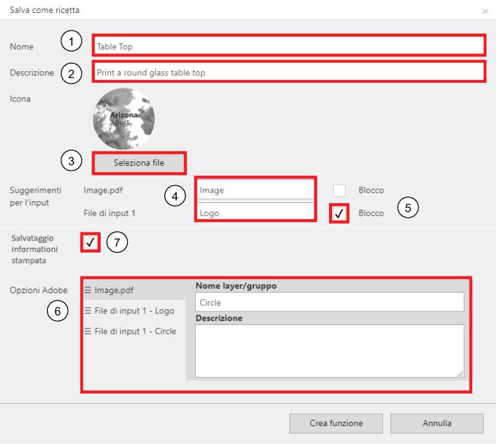Enable the Blocco checkbox for Image.pdf
Viewport: 496px width, 444px height.
(x=339, y=190)
